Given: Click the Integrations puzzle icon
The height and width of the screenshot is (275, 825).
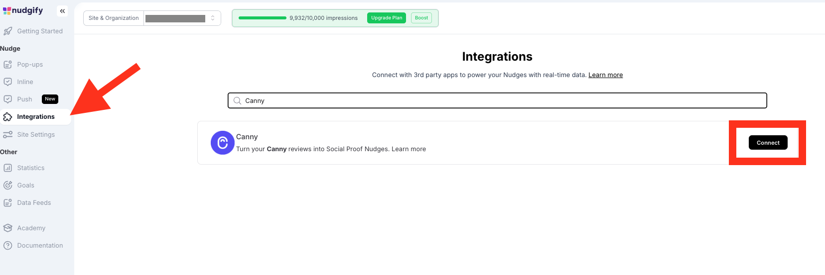Looking at the screenshot, I should [x=7, y=117].
